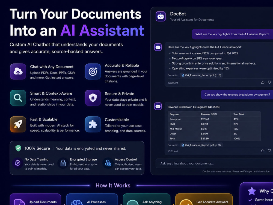Thumbs down the 10:32 AM revenue answer
This screenshot has height=205, width=273.
[269, 150]
